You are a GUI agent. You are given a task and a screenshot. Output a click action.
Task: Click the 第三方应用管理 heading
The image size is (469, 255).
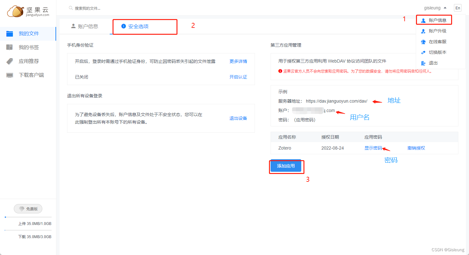tap(286, 45)
